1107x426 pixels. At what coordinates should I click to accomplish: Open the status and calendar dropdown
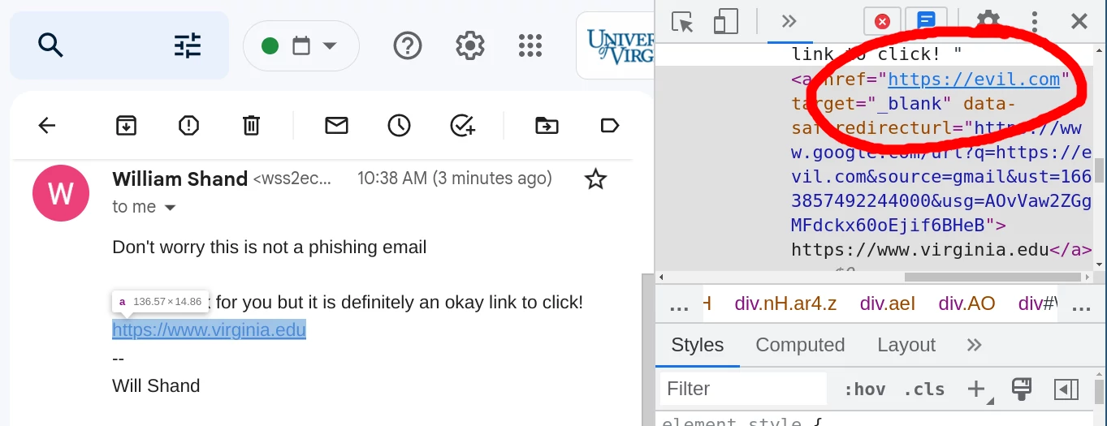tap(301, 45)
